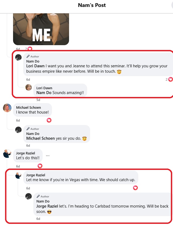Open the Lori Dawn mention in Nam Do's comment
Screen dimensions: 173x226
pos(35,66)
